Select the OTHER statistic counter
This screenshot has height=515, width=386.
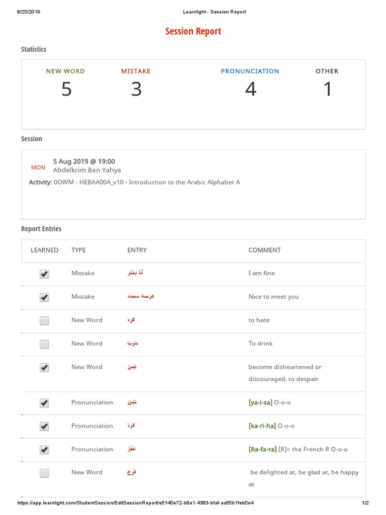click(327, 90)
